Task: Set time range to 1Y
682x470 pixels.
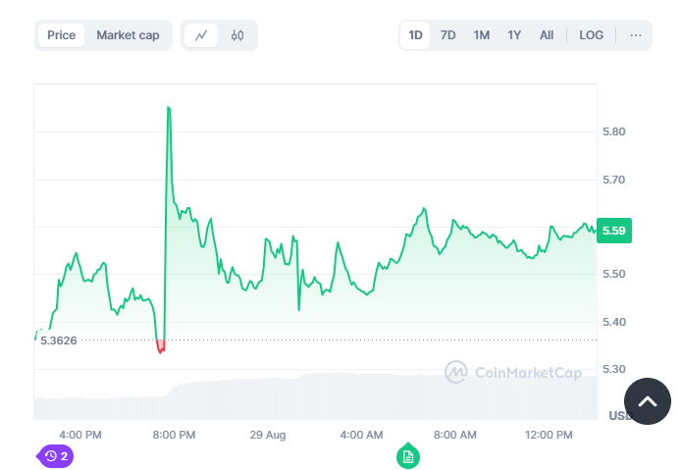Action: point(514,35)
